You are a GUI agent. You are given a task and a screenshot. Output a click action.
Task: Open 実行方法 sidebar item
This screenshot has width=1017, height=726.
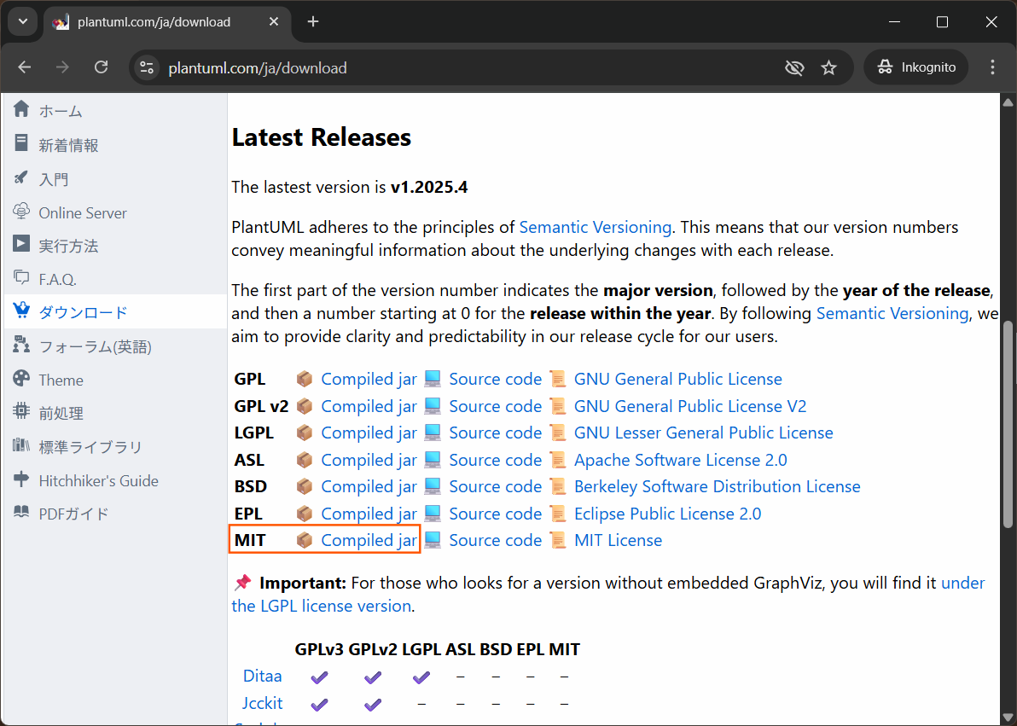point(69,246)
